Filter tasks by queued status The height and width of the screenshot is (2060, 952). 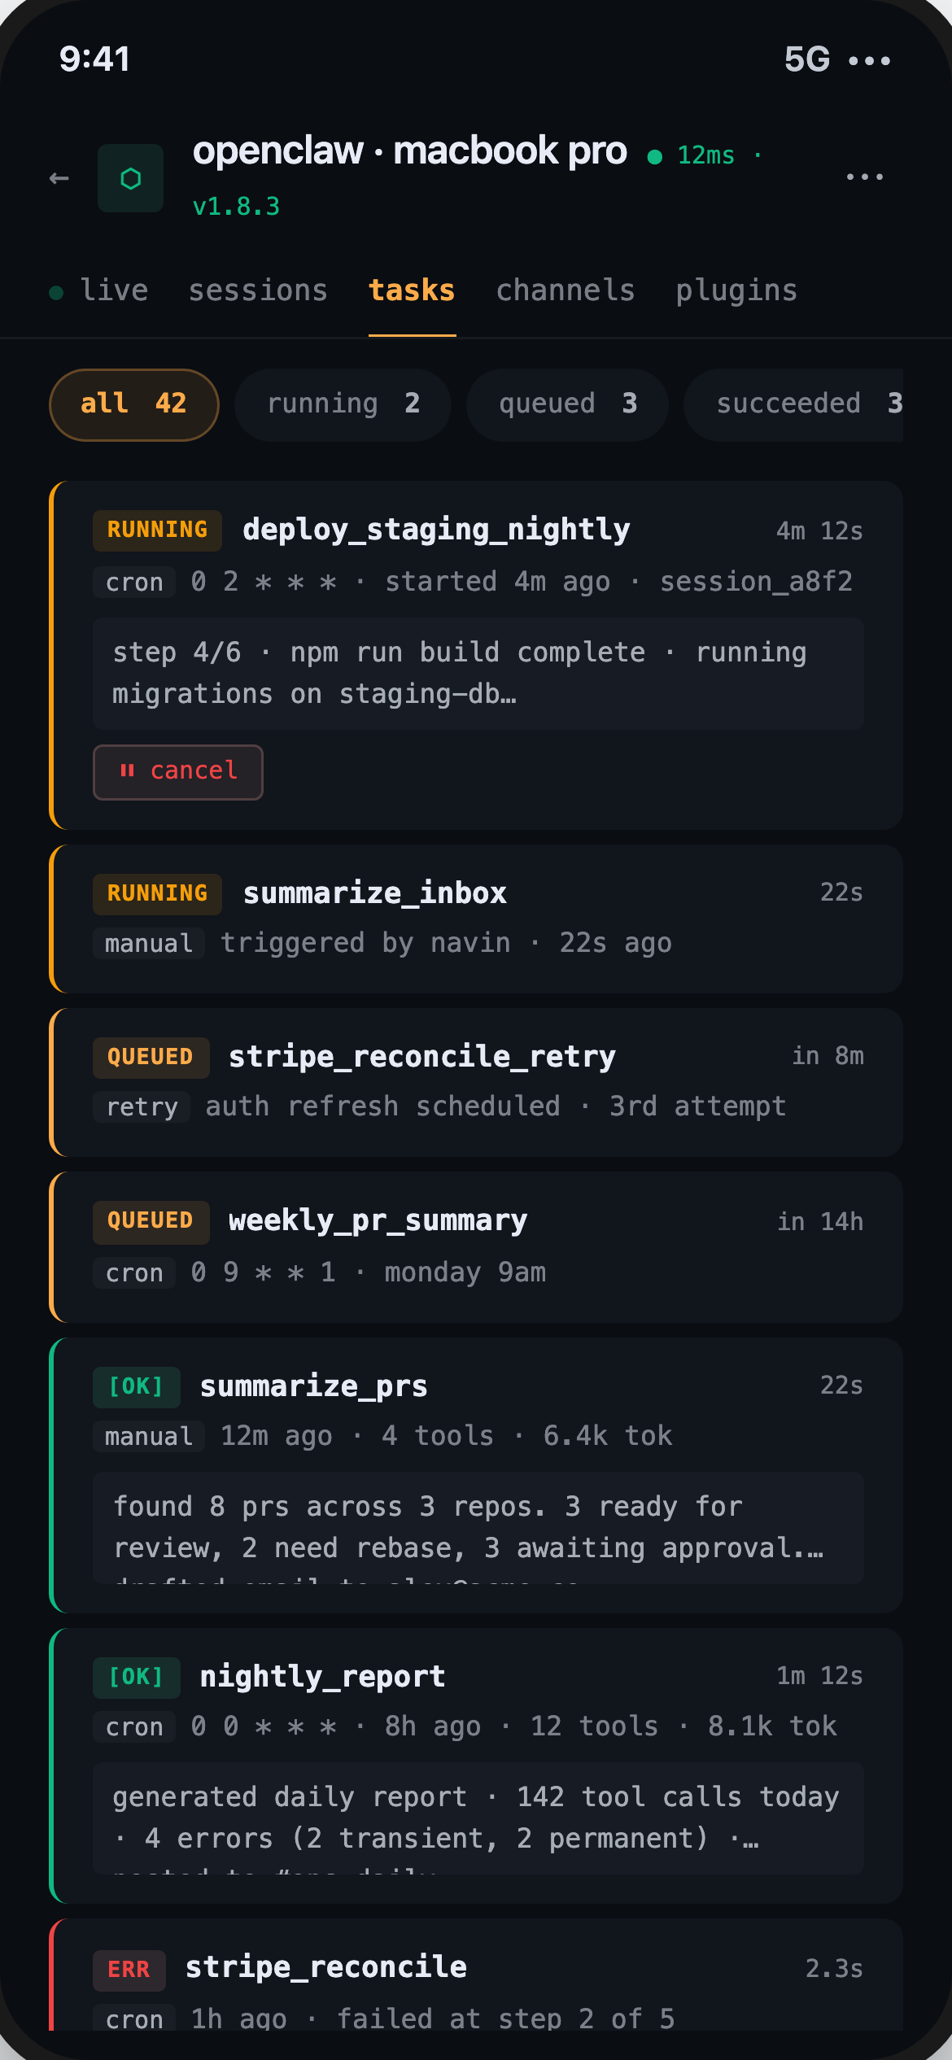567,404
